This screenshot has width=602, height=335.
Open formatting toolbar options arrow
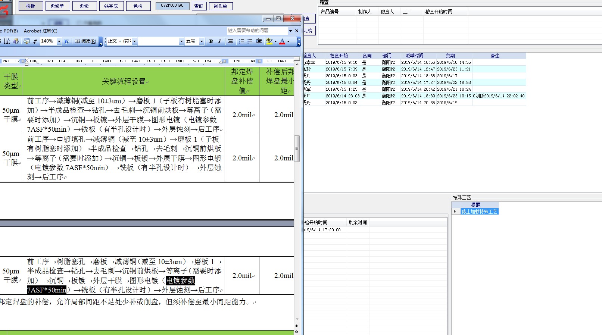pos(299,41)
